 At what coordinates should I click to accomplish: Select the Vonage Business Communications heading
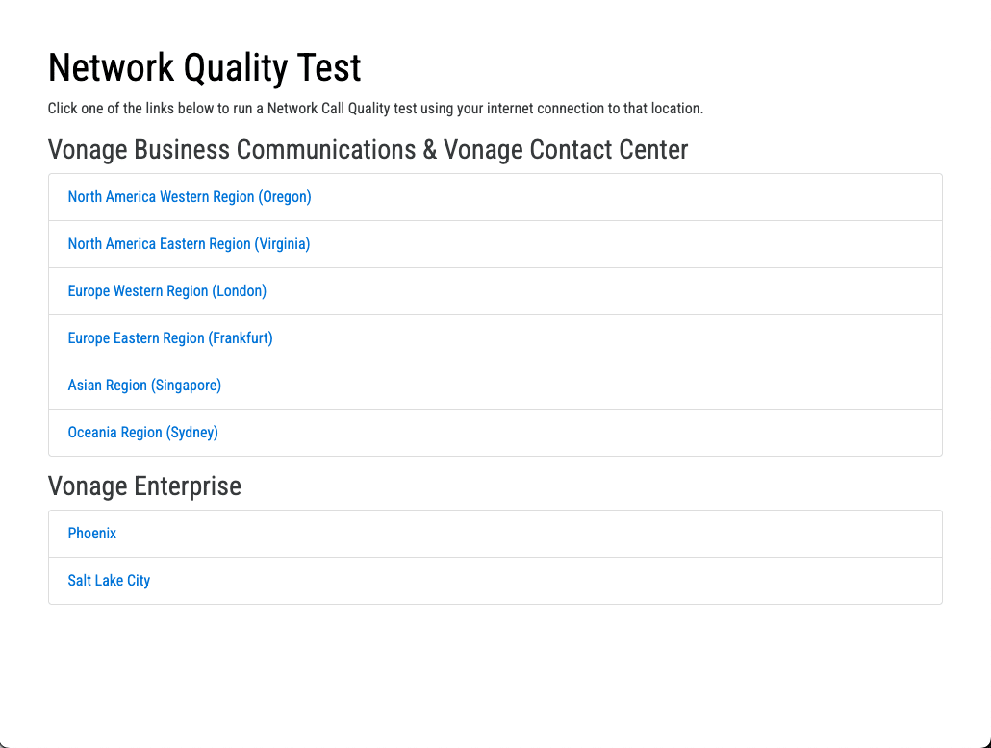(x=368, y=150)
